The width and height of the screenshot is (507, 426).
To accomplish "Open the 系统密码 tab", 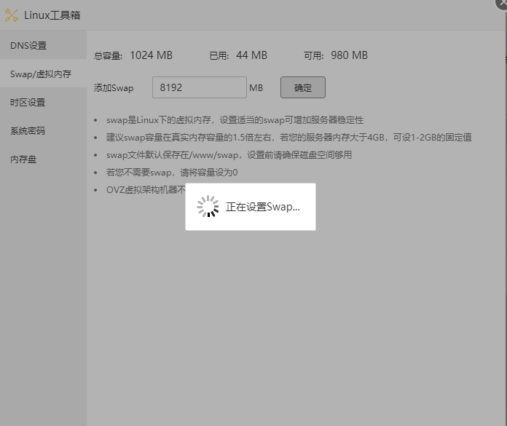I will (43, 130).
